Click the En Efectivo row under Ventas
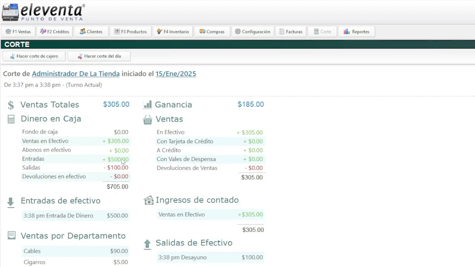This screenshot has width=475, height=267. (210, 132)
